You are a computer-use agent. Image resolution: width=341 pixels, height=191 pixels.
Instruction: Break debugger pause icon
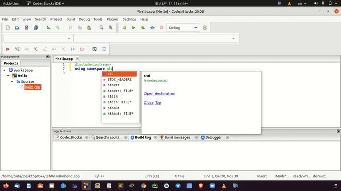tap(72, 49)
